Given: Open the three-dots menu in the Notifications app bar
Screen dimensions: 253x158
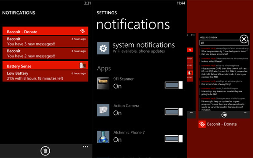Looking at the screenshot, I should pyautogui.click(x=86, y=147).
